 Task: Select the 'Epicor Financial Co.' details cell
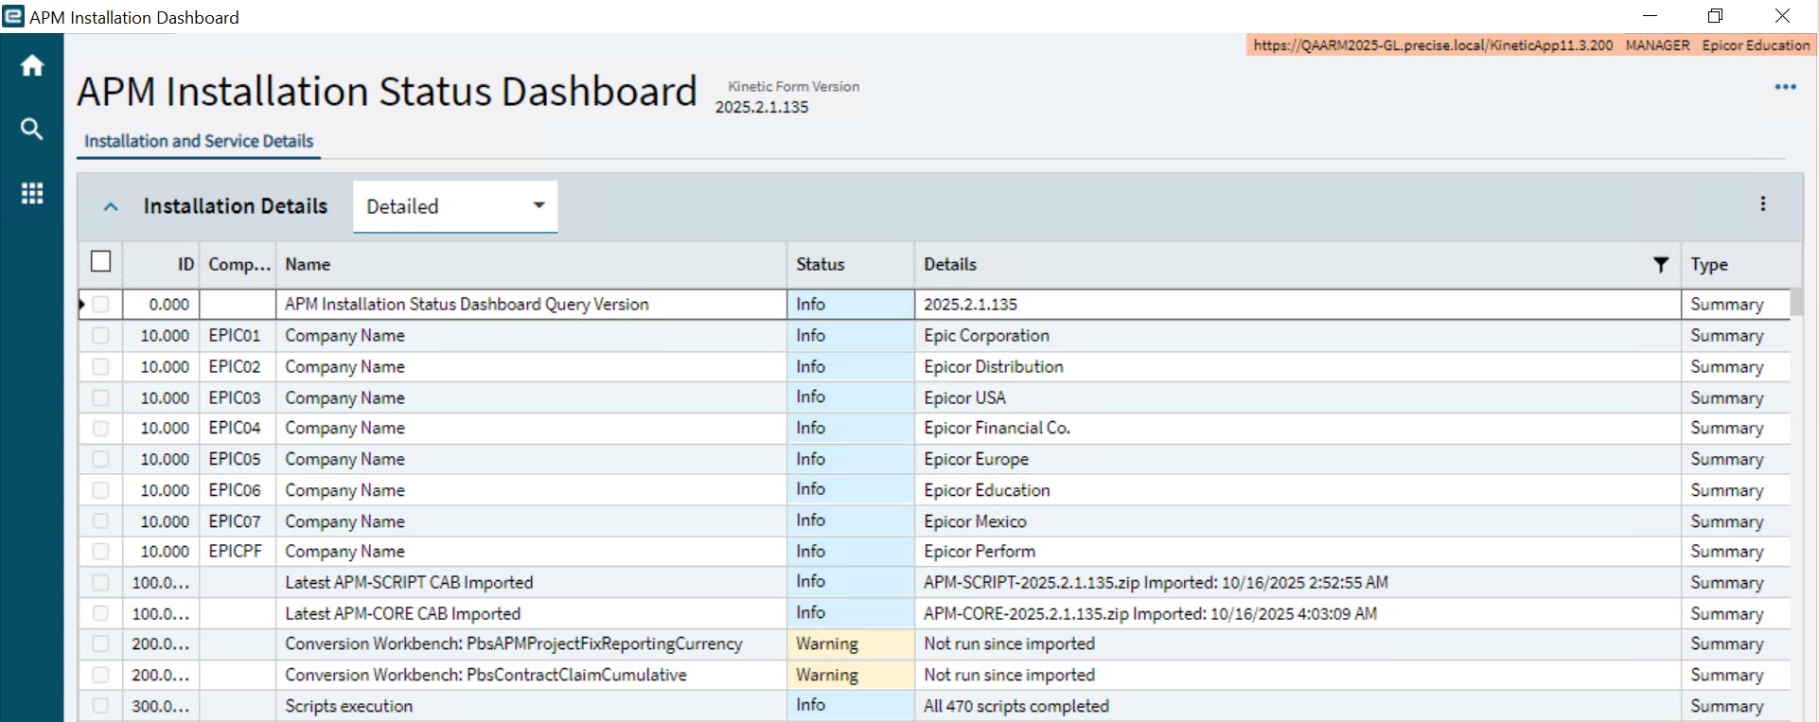coord(1298,428)
